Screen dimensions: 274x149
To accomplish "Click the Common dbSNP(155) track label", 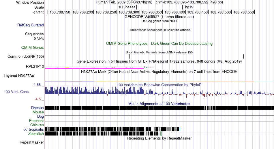I will 26,56.
